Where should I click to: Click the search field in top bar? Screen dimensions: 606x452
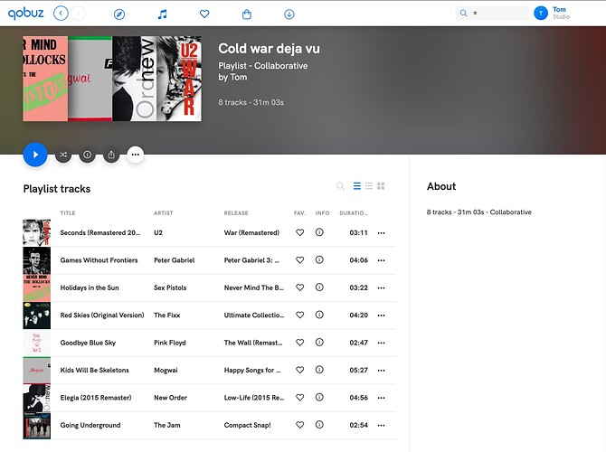(492, 14)
